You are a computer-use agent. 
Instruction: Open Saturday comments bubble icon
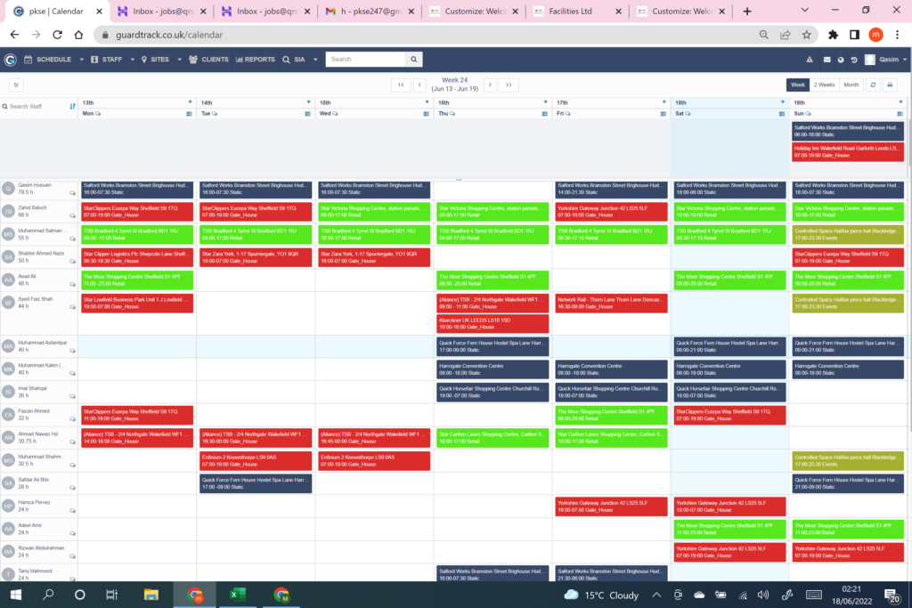688,114
